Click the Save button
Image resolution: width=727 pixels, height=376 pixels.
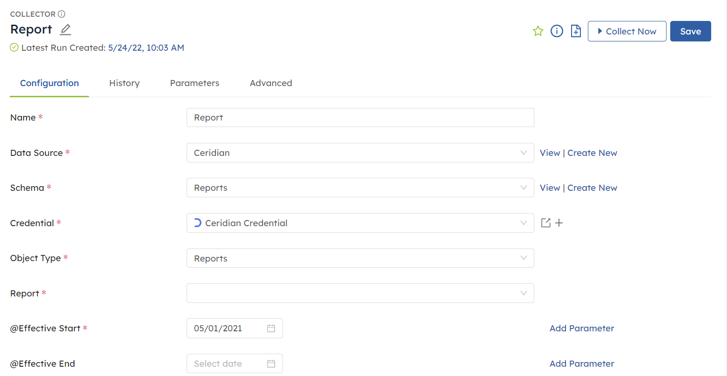(x=690, y=31)
